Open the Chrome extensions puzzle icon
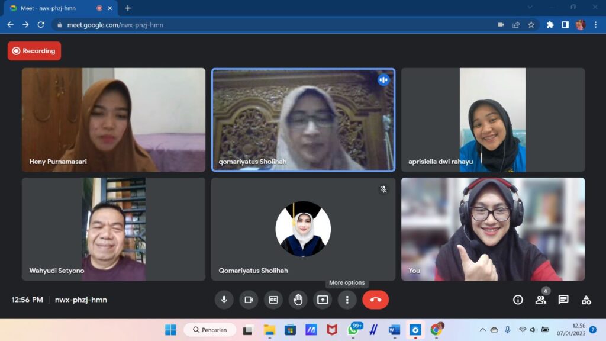The height and width of the screenshot is (341, 606). click(x=550, y=25)
